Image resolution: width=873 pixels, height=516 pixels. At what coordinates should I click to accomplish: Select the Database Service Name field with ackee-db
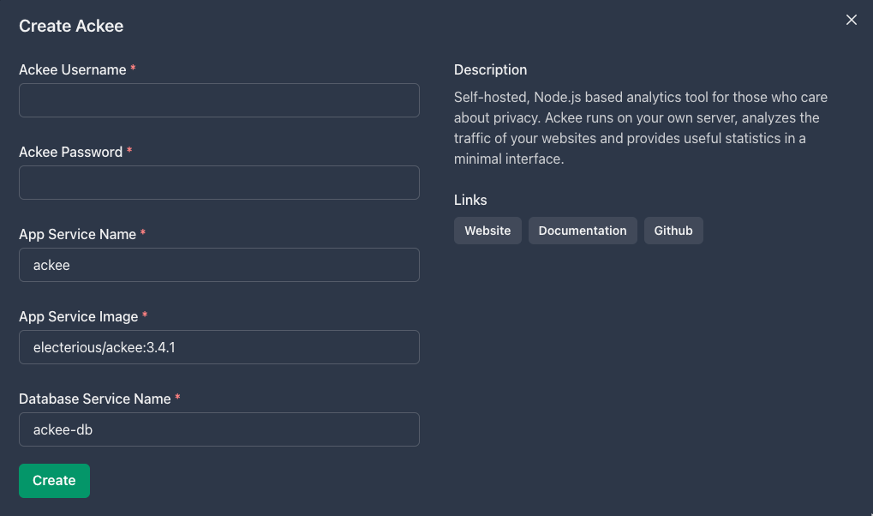point(218,429)
